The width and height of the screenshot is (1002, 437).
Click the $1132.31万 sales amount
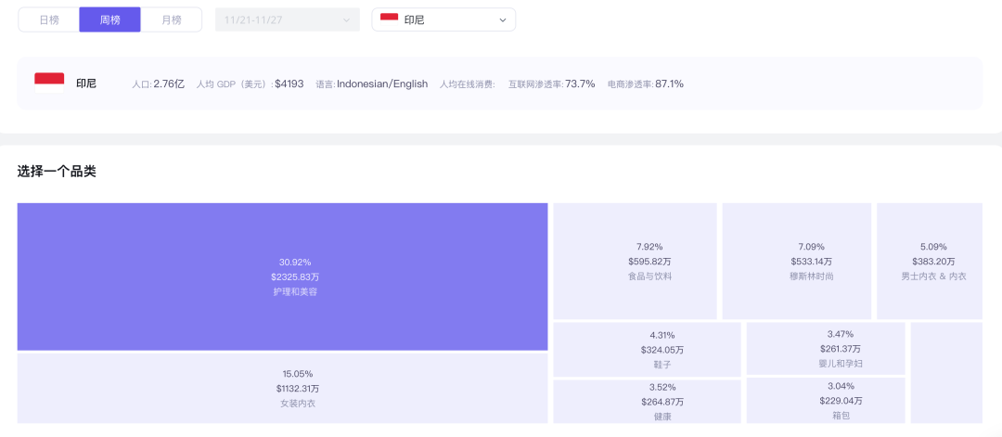(298, 389)
